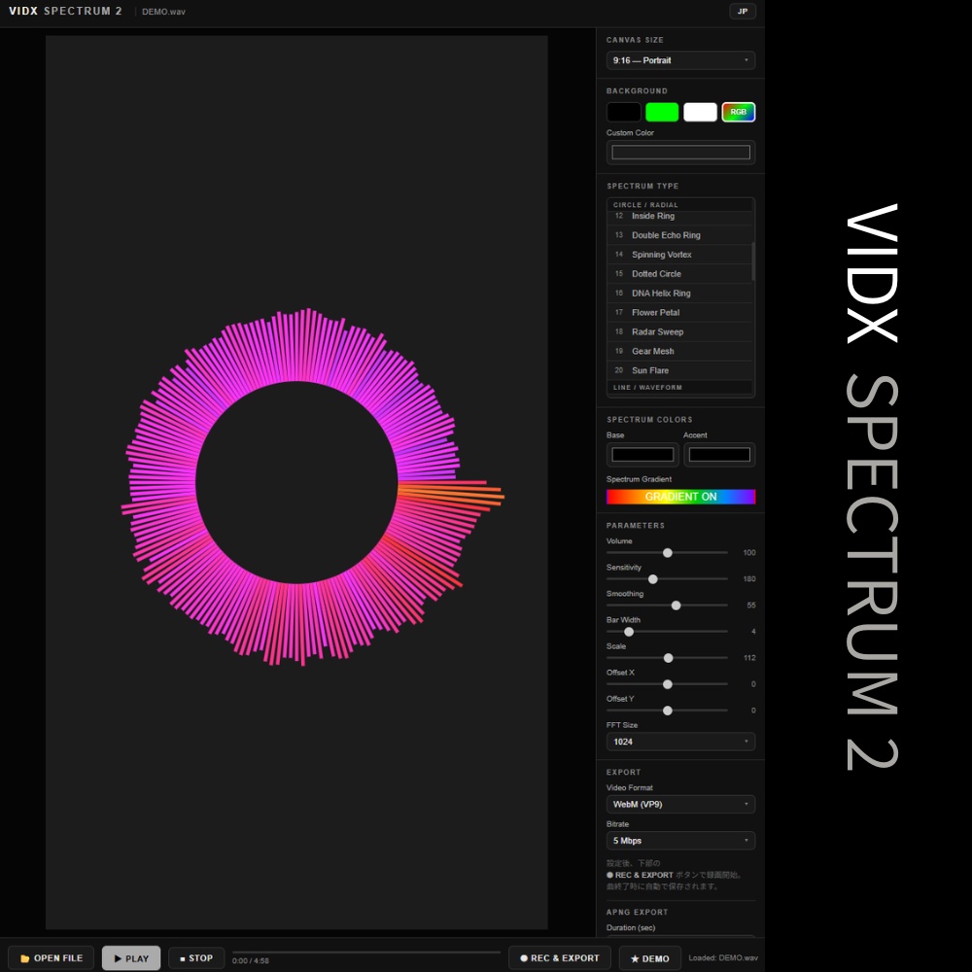972x972 pixels.
Task: Click the Volume slider
Action: click(x=667, y=552)
